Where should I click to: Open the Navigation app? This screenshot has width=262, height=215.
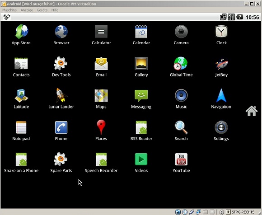coord(221,98)
